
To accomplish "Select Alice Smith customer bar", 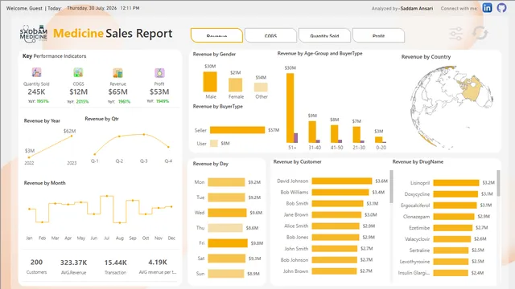I will tap(336, 226).
